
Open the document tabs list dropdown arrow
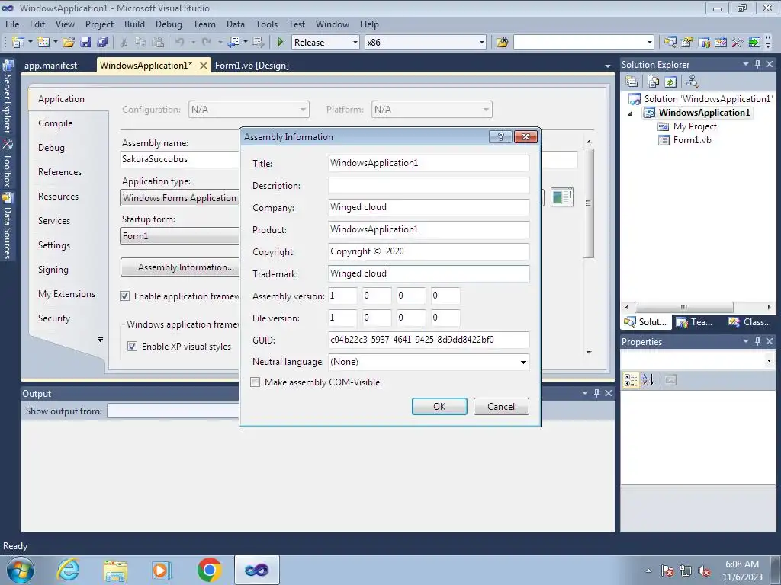pyautogui.click(x=608, y=66)
